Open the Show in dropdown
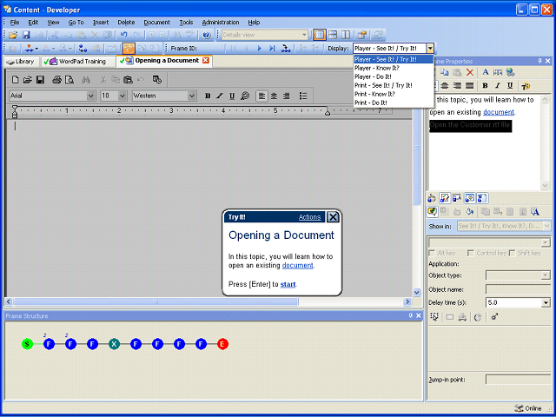Viewport: 556px width, 417px height. pos(547,226)
